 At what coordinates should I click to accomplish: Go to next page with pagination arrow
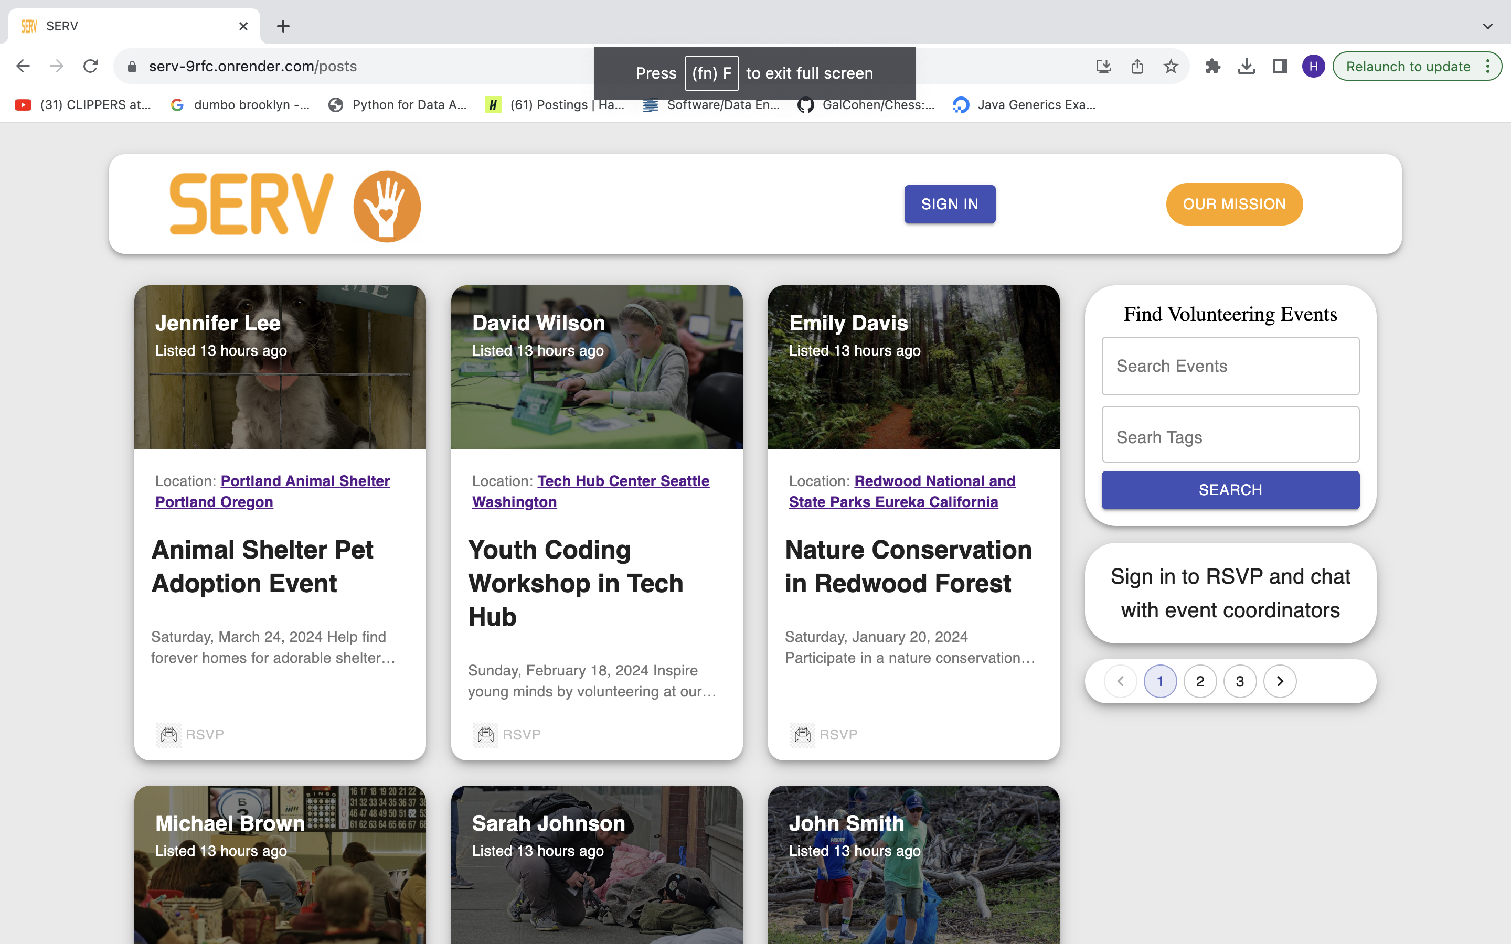[x=1280, y=681]
